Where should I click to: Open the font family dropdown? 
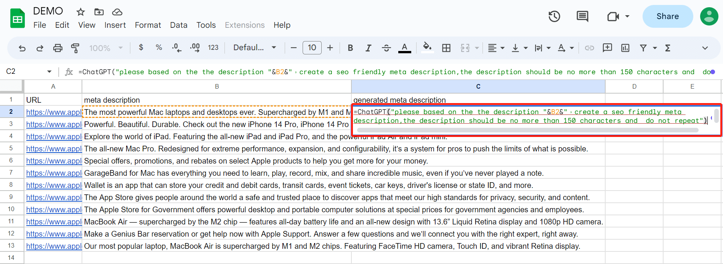(254, 48)
